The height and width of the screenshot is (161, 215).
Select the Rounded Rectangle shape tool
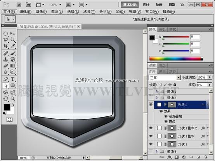pos(13,85)
